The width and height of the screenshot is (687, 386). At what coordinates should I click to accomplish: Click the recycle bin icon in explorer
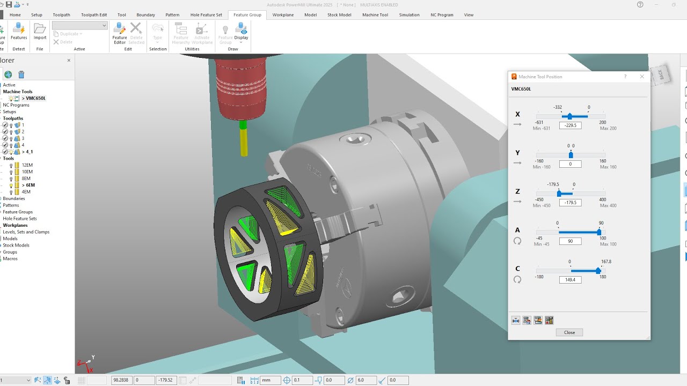[21, 75]
